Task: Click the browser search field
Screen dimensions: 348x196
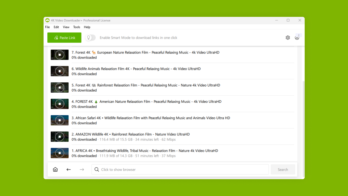Action: click(178, 169)
